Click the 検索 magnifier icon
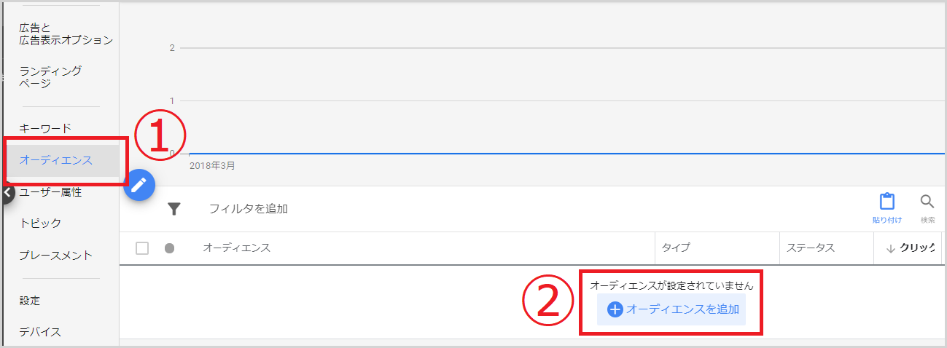The image size is (947, 348). point(927,202)
